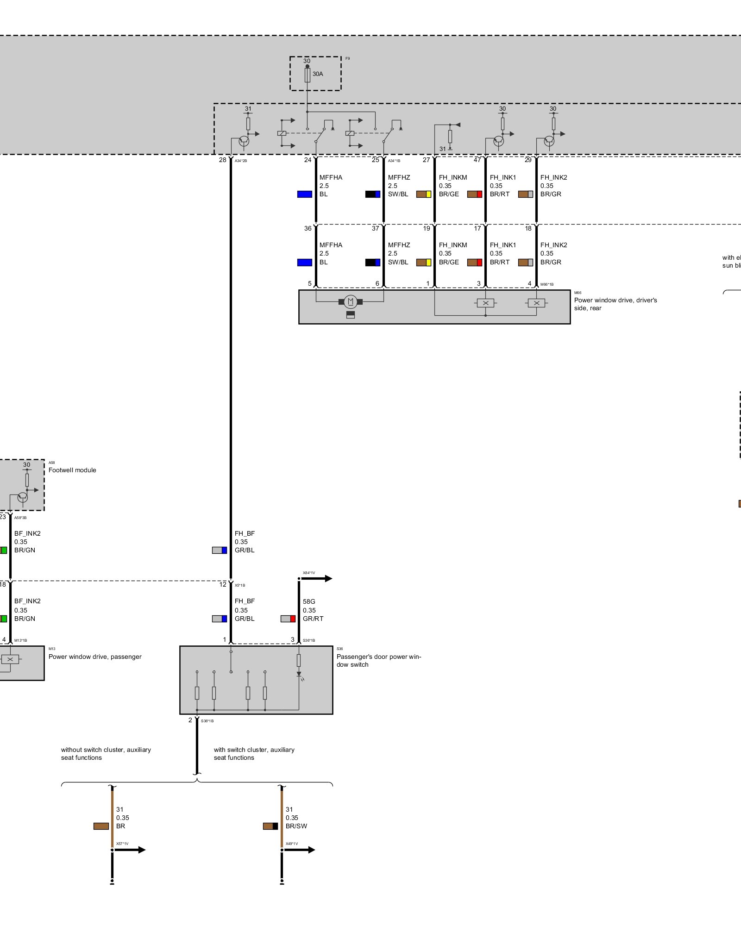The width and height of the screenshot is (741, 926).
Task: Select the motor symbol in M66 drive
Action: coord(351,302)
